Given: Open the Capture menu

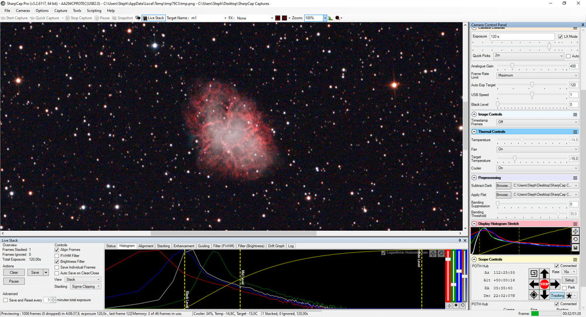Looking at the screenshot, I should pyautogui.click(x=60, y=11).
